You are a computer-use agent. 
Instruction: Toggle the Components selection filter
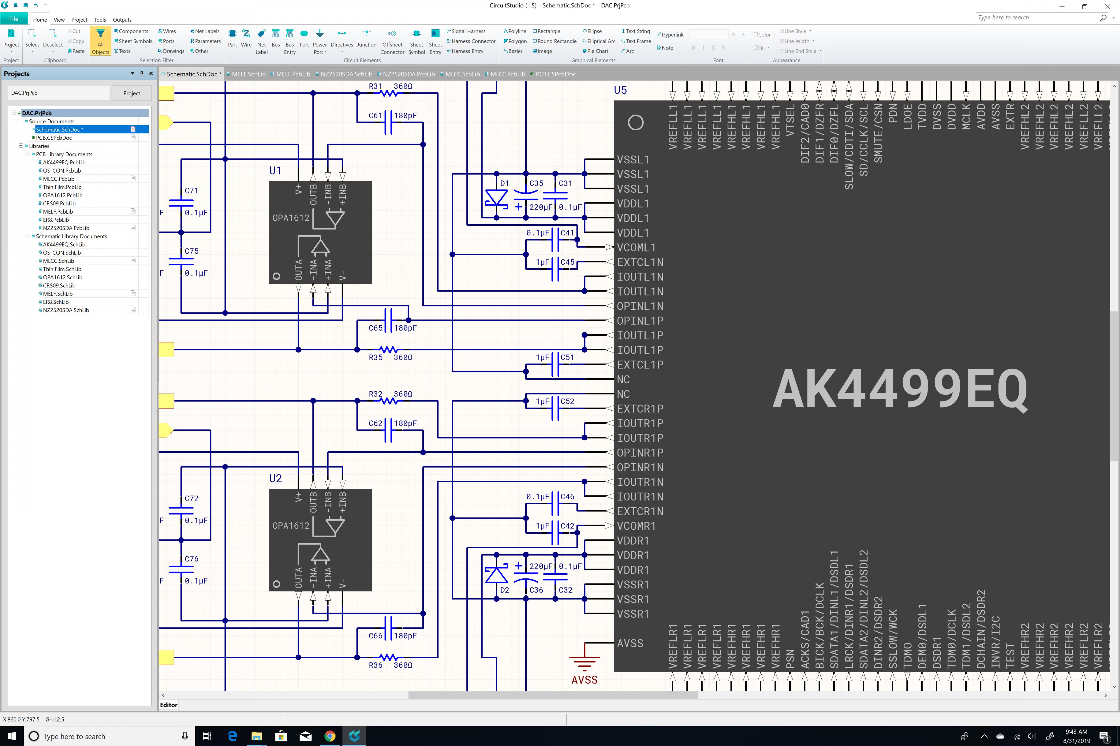131,31
